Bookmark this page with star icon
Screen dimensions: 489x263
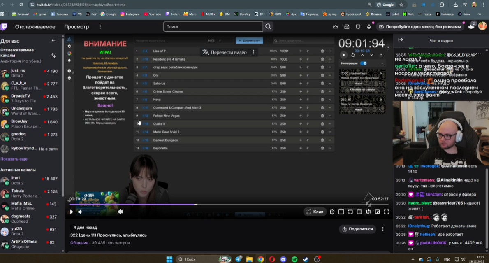401,5
